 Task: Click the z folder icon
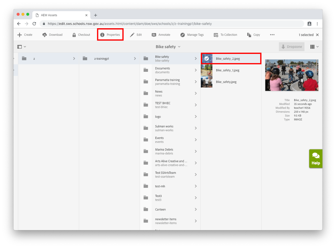[24, 59]
